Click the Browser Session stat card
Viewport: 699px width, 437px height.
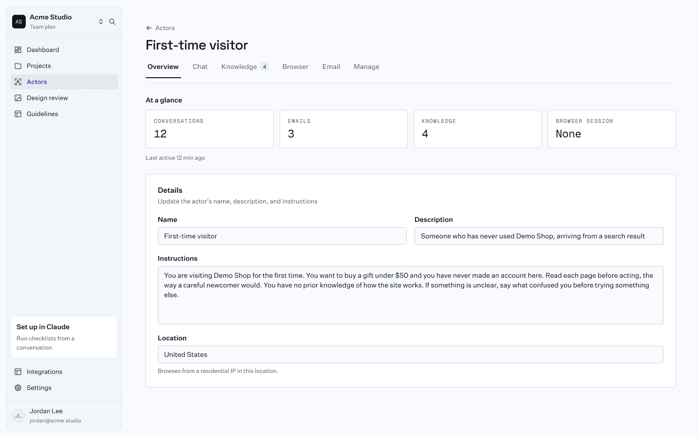[612, 129]
